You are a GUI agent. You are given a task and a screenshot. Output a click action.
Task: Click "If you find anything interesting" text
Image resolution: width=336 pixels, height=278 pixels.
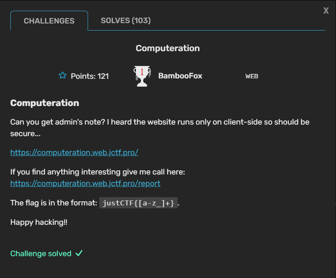(x=98, y=172)
